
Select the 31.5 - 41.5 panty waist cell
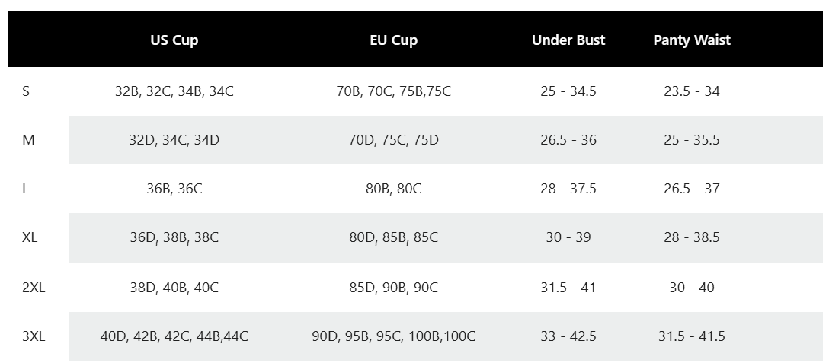(692, 336)
